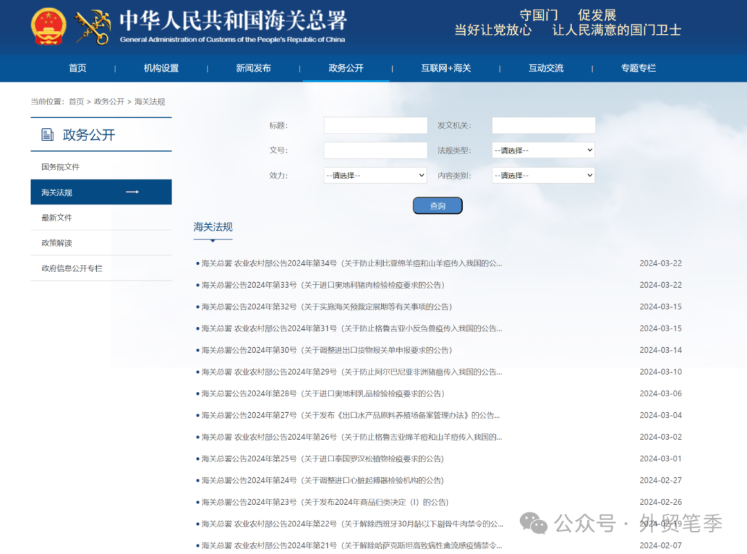Open announcement 2024年第21号 about Kazakhstan avian flu
Image resolution: width=747 pixels, height=554 pixels.
pyautogui.click(x=351, y=546)
